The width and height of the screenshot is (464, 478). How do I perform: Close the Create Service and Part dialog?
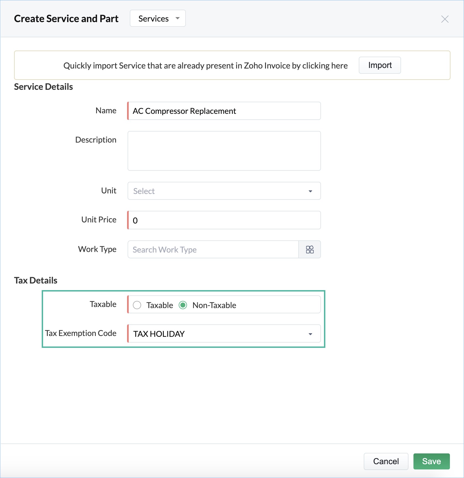[445, 19]
